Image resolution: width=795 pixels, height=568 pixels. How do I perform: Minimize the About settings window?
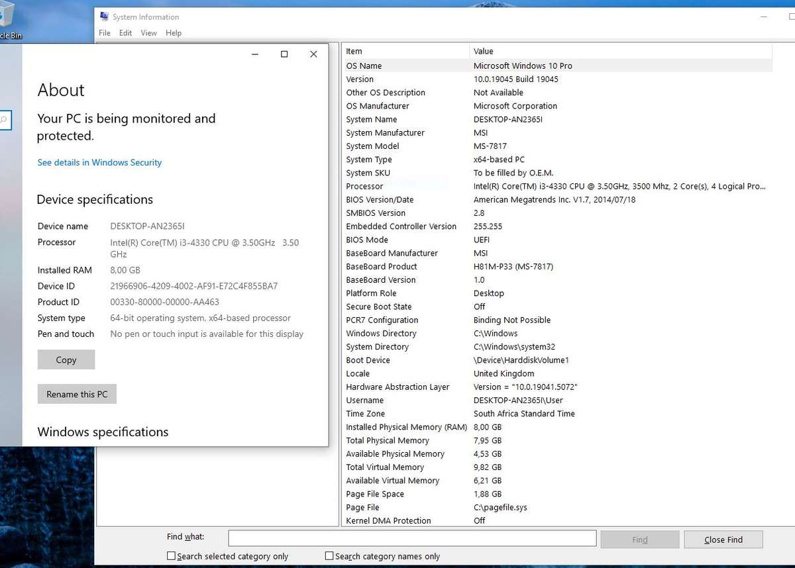pos(255,54)
